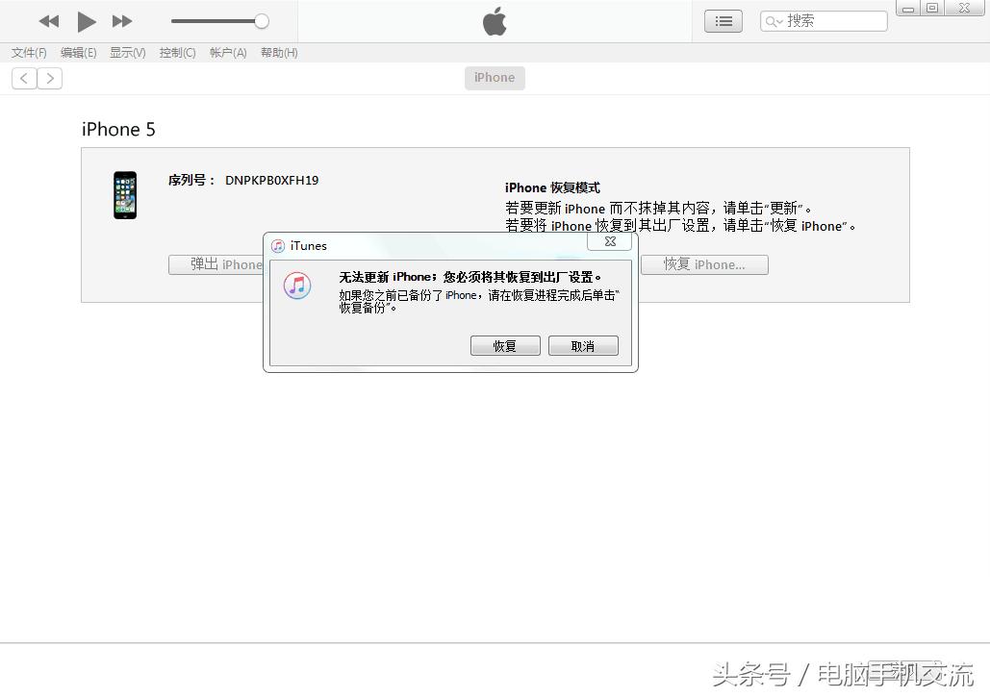Image resolution: width=990 pixels, height=697 pixels.
Task: Click the forward navigation arrow
Action: click(49, 78)
